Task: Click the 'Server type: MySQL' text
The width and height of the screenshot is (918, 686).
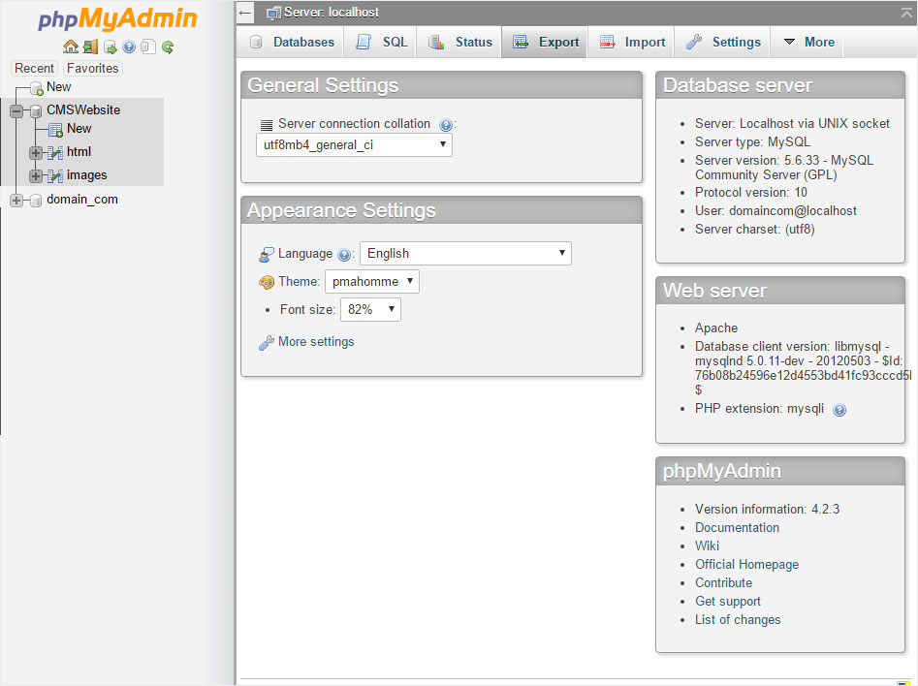Action: (x=753, y=142)
